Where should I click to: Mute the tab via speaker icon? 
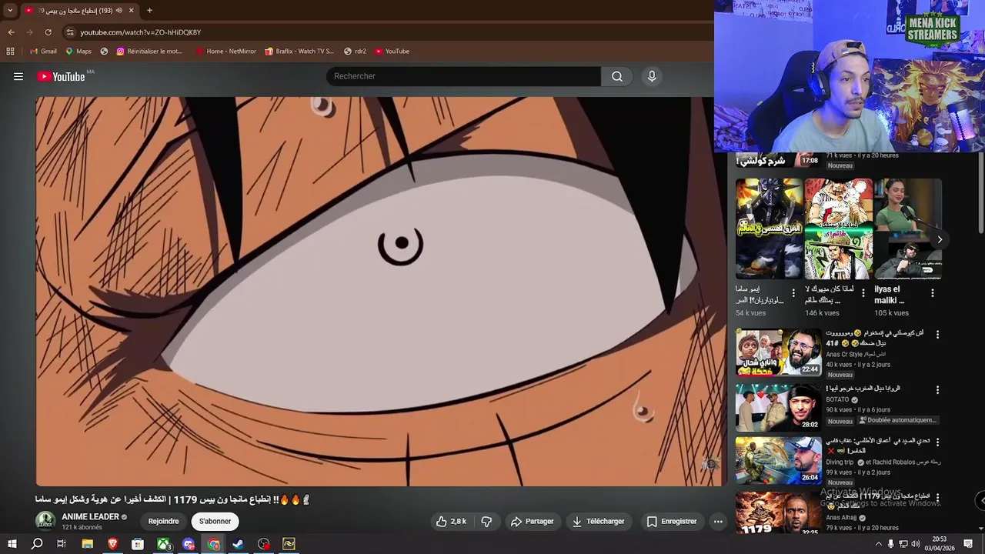pos(119,11)
